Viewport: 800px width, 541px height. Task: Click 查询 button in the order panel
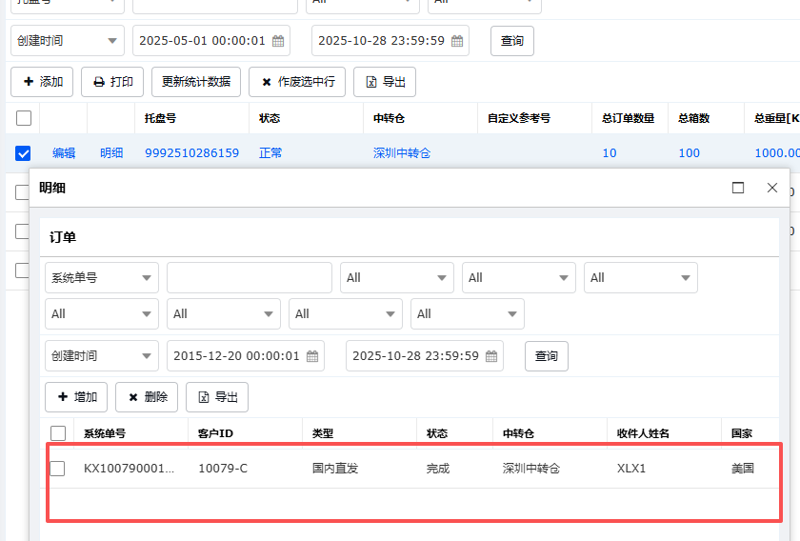[547, 356]
